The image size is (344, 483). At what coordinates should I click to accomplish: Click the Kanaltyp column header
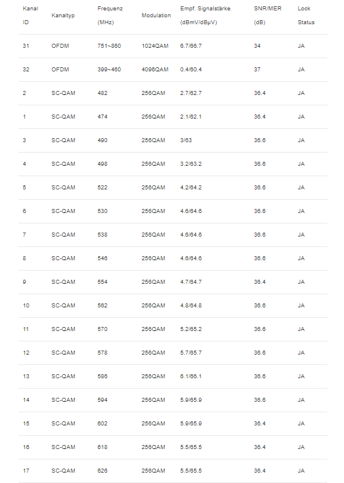pos(63,16)
